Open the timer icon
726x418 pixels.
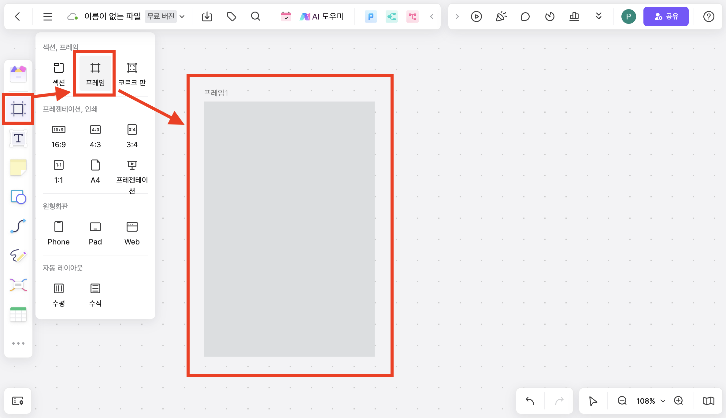point(550,16)
